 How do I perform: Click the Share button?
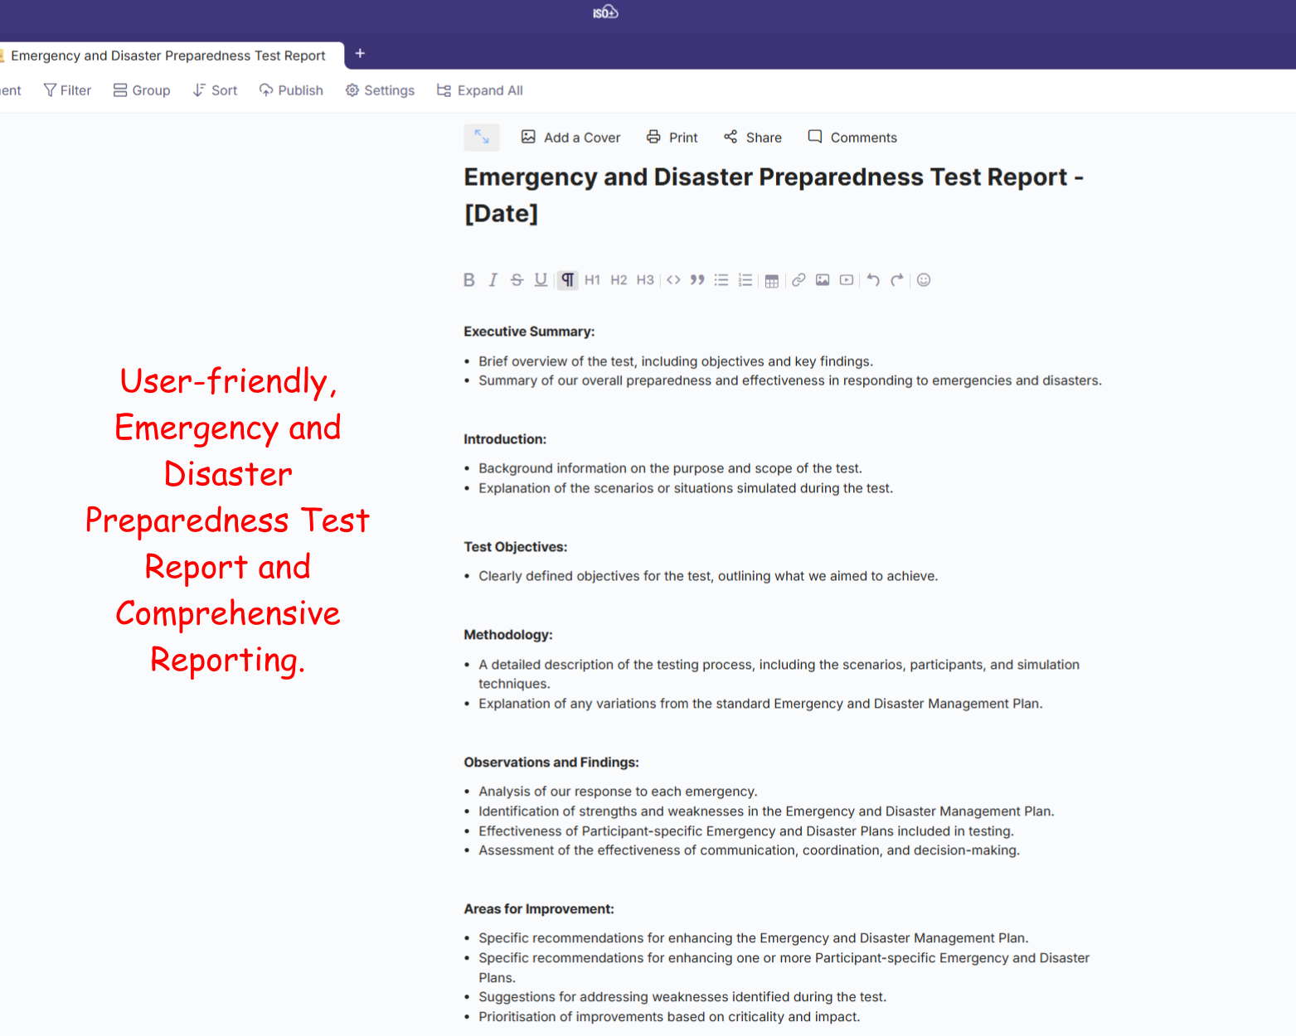[753, 138]
